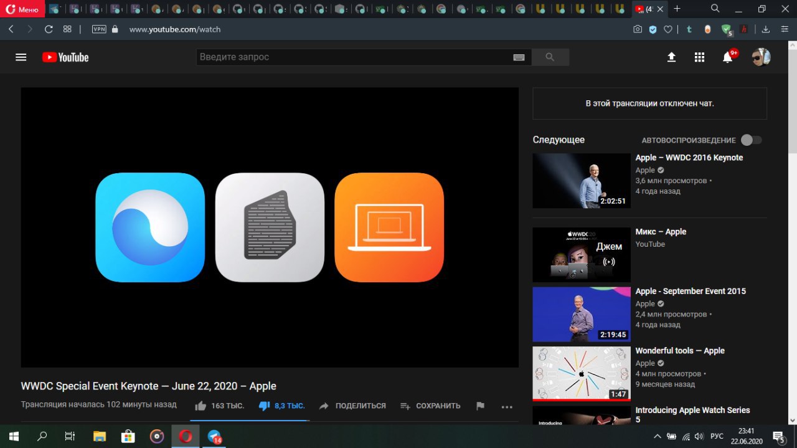Open the Микс – Apple title link
Viewport: 797px width, 448px height.
661,232
